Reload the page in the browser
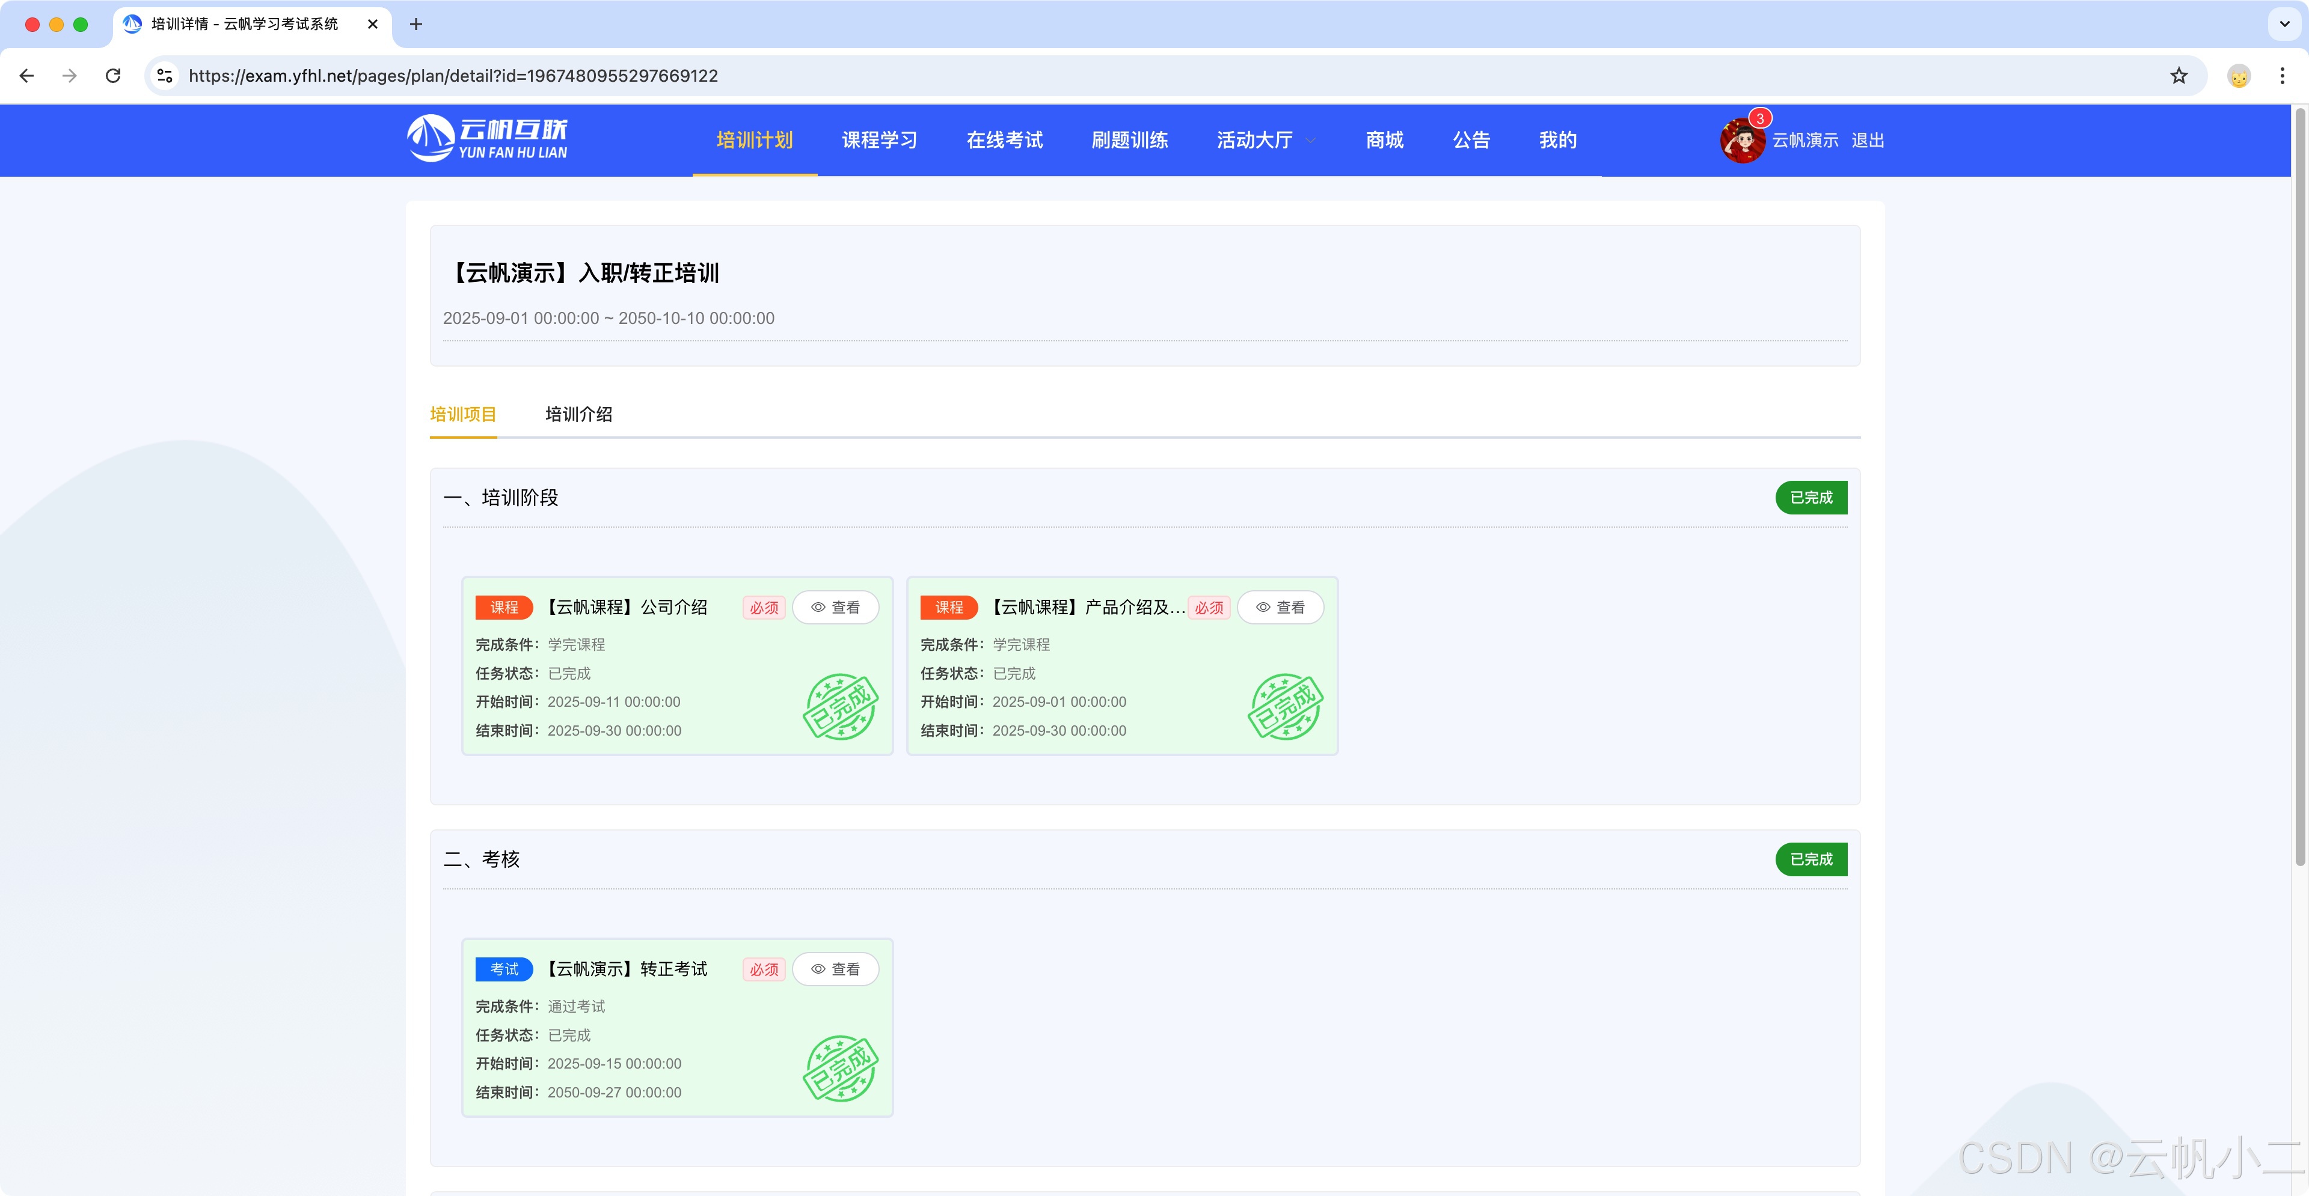The height and width of the screenshot is (1196, 2309). [x=113, y=76]
